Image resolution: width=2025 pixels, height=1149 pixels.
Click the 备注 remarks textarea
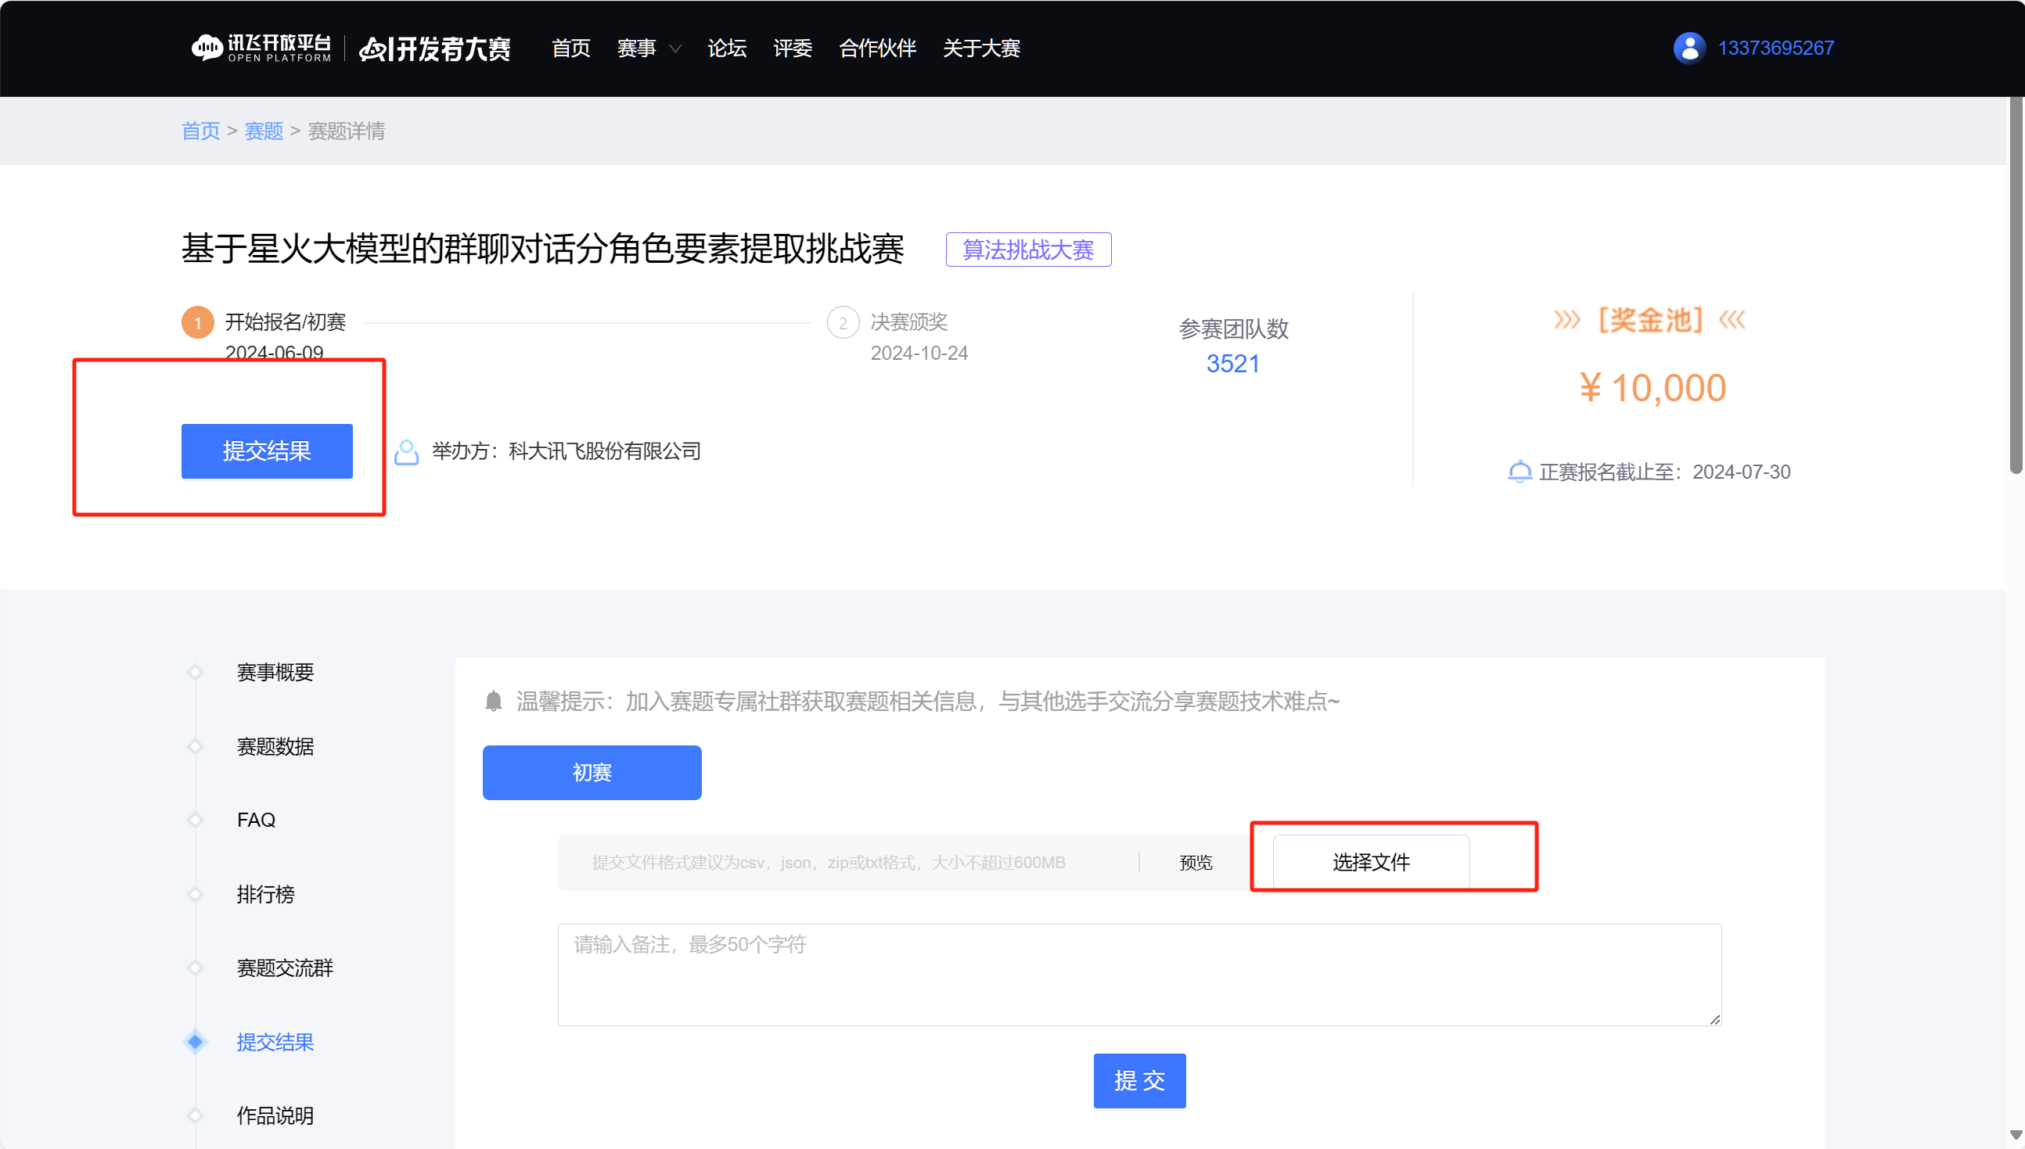1139,975
